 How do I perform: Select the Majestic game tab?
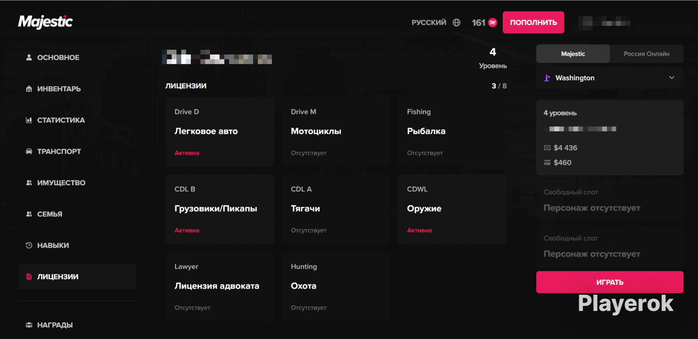573,54
